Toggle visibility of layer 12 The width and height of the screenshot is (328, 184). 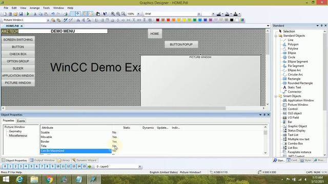(x=68, y=167)
